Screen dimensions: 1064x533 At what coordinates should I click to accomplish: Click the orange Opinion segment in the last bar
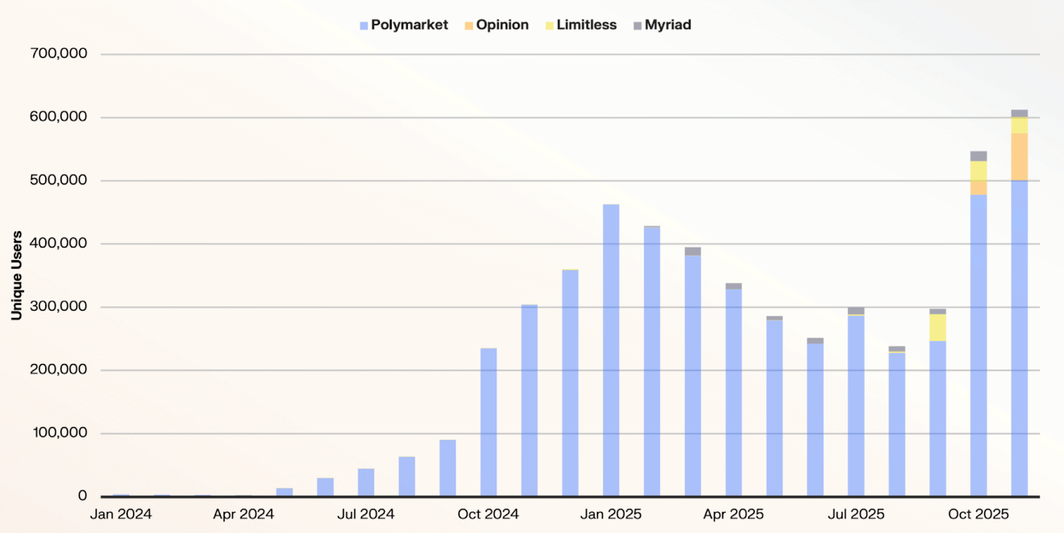coord(1019,156)
